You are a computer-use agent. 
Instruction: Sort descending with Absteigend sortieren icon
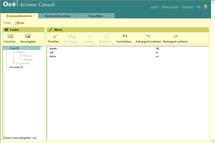pos(175,36)
